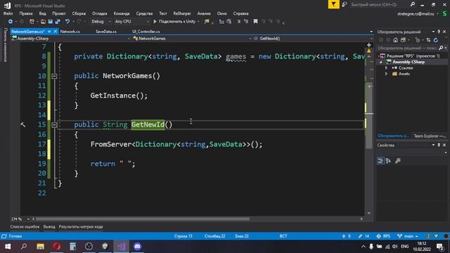The height and width of the screenshot is (253, 450).
Task: Open the Any CPU platform dropdown
Action: tap(132, 22)
